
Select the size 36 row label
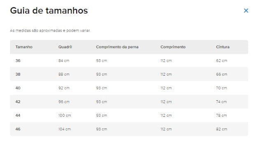click(x=18, y=61)
